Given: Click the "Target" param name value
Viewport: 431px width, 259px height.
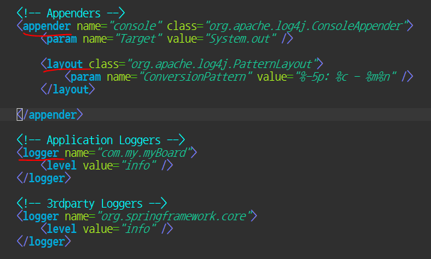Looking at the screenshot, I should pyautogui.click(x=139, y=39).
